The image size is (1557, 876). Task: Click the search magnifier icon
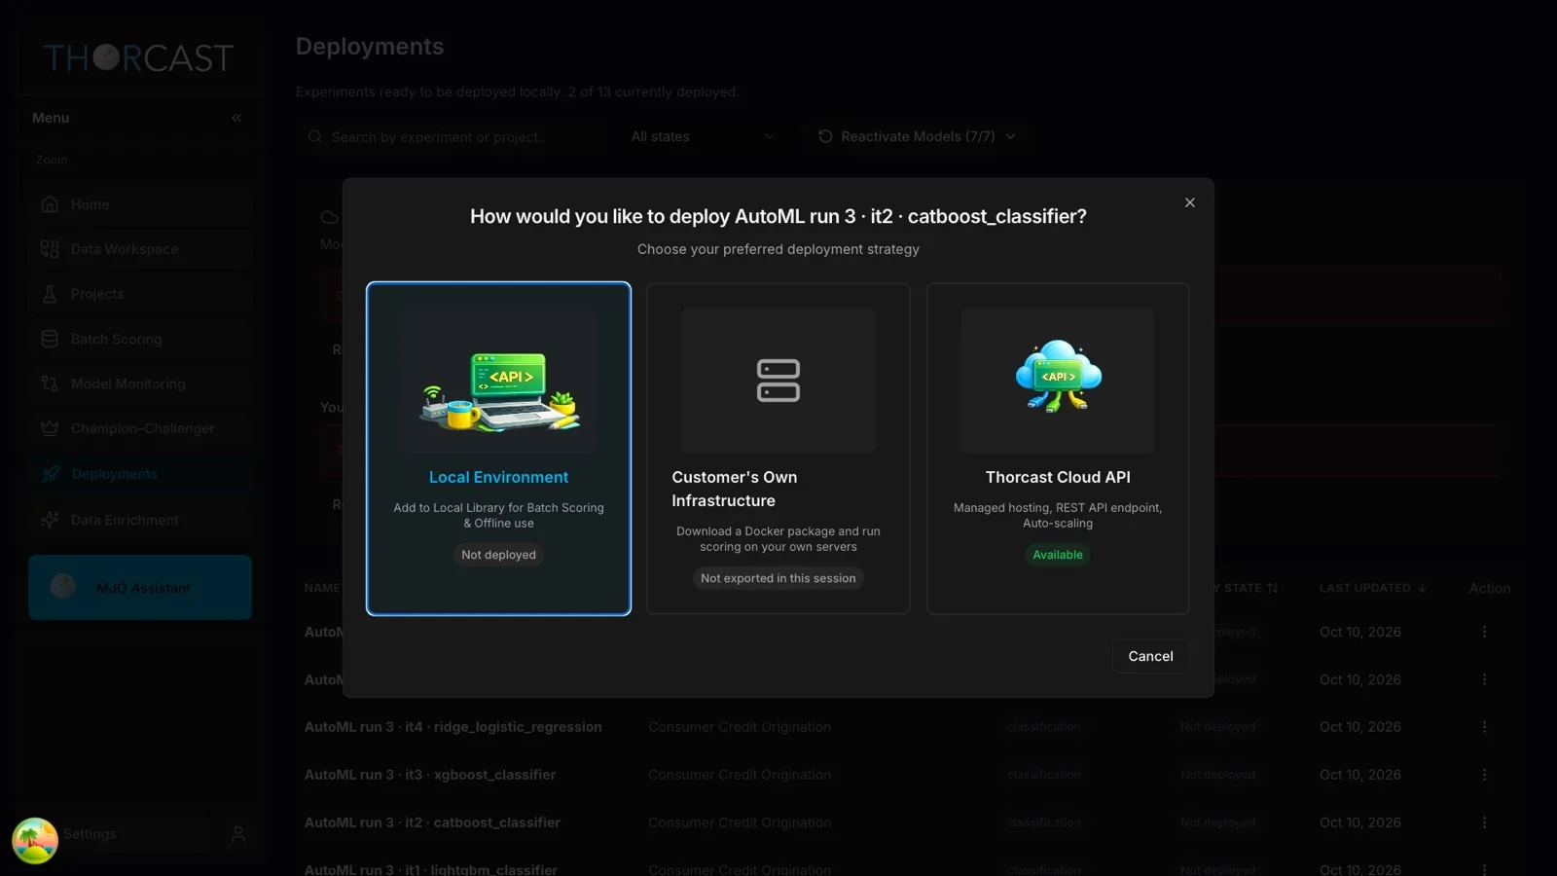pos(315,137)
